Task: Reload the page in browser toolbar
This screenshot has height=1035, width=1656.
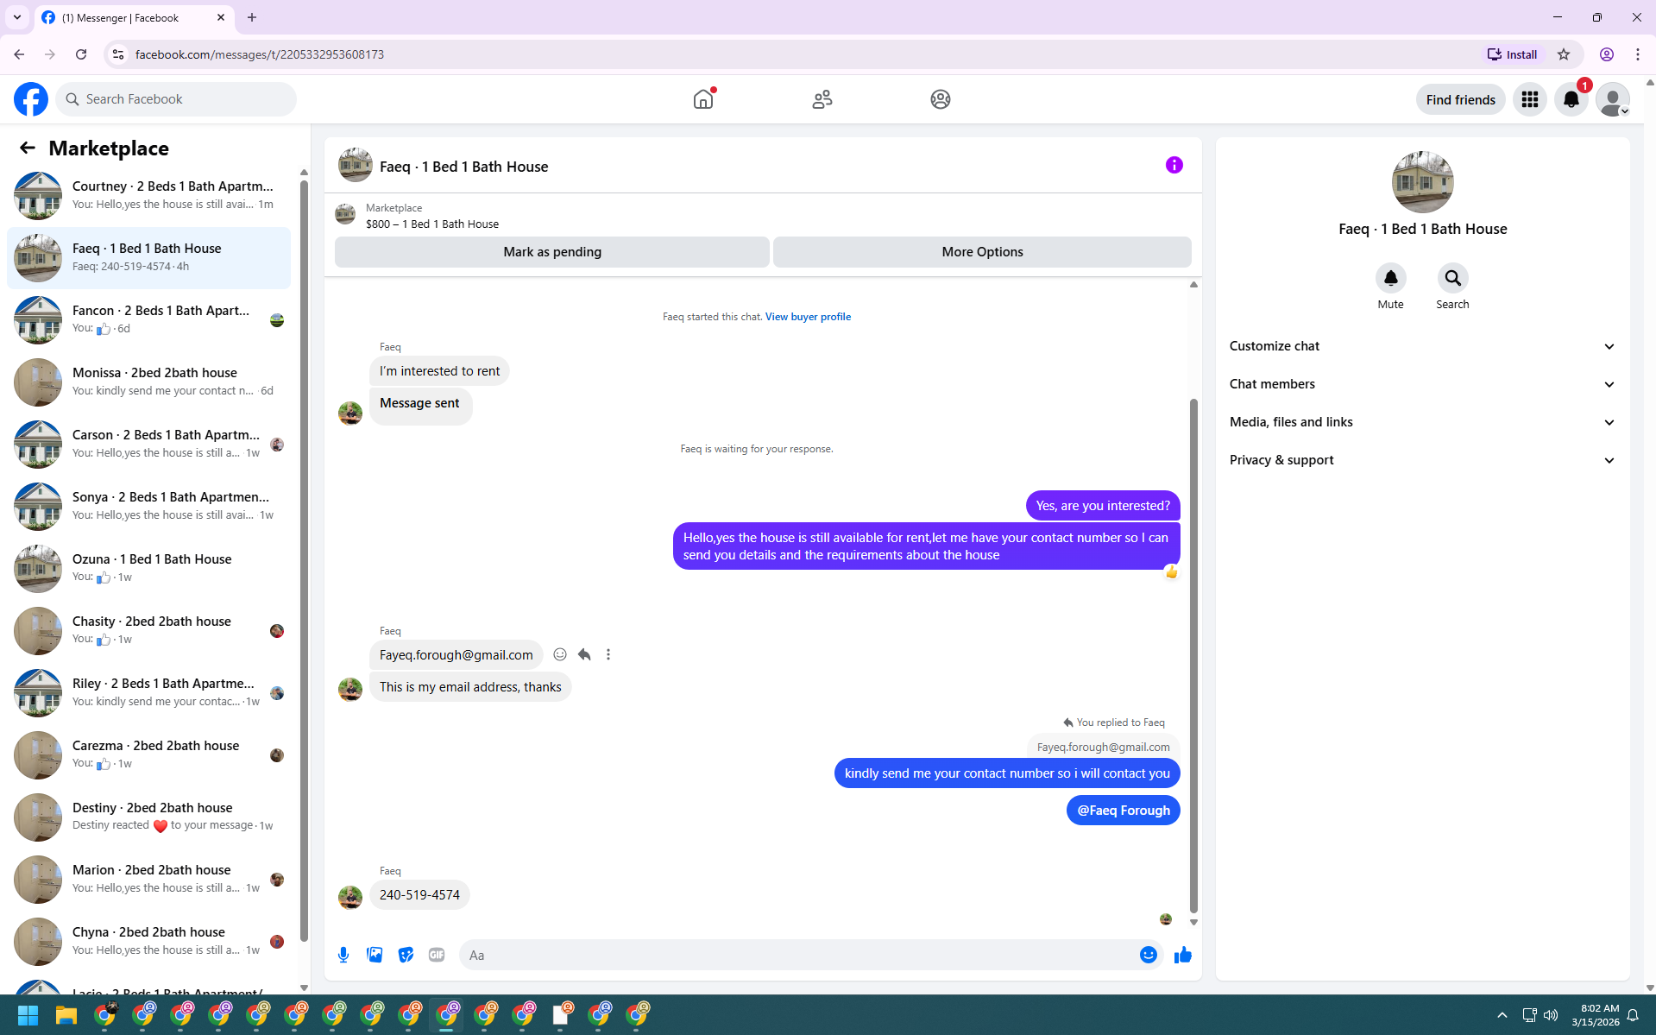Action: tap(81, 54)
